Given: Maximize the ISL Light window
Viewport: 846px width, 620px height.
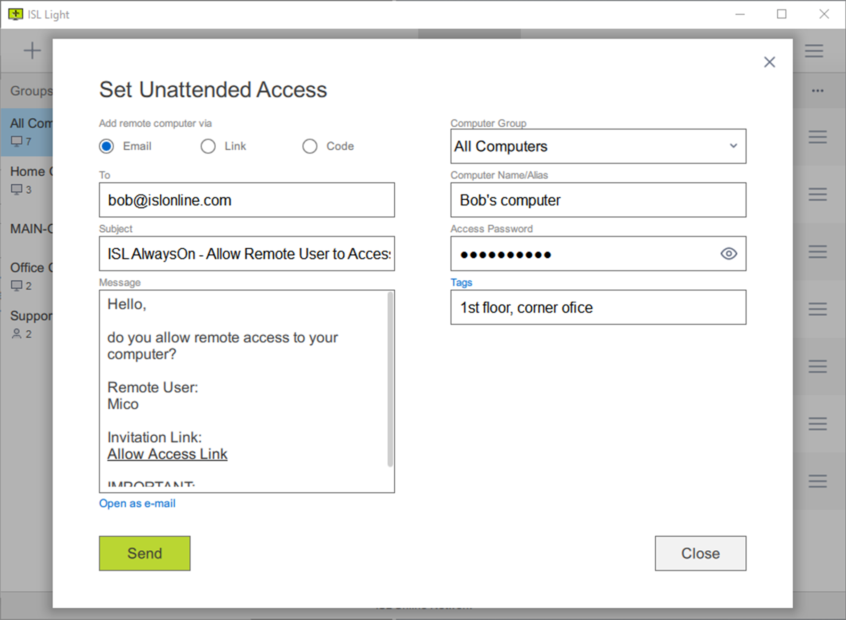Looking at the screenshot, I should click(782, 15).
